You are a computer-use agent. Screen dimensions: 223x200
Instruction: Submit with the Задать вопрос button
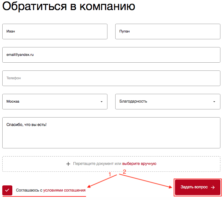pyautogui.click(x=198, y=187)
